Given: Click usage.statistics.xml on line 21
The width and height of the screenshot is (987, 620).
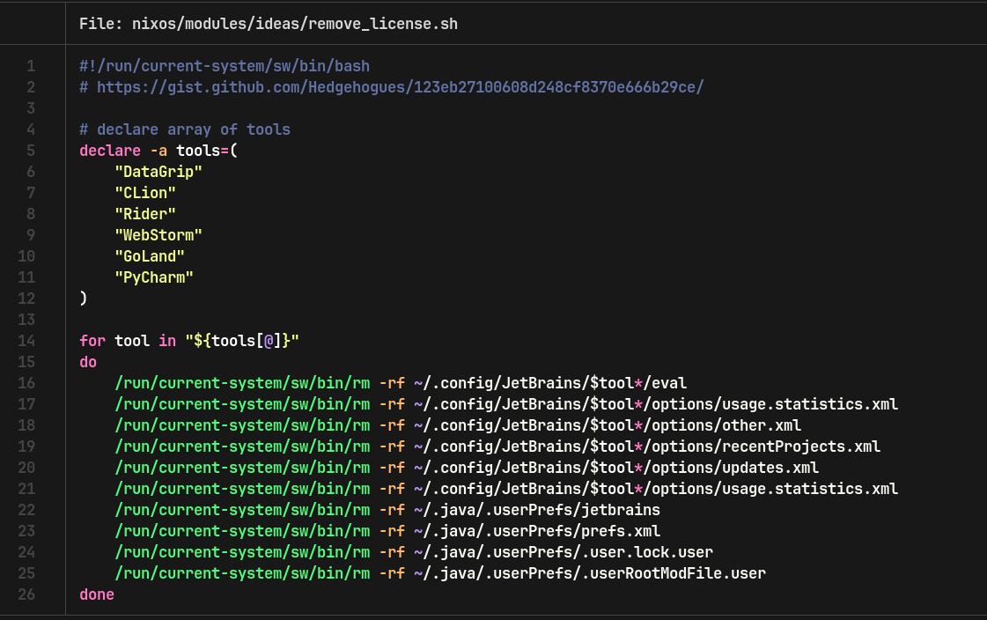Looking at the screenshot, I should 810,489.
